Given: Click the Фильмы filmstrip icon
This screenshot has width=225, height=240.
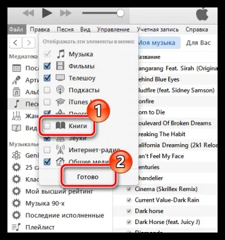Looking at the screenshot, I should coord(60,66).
